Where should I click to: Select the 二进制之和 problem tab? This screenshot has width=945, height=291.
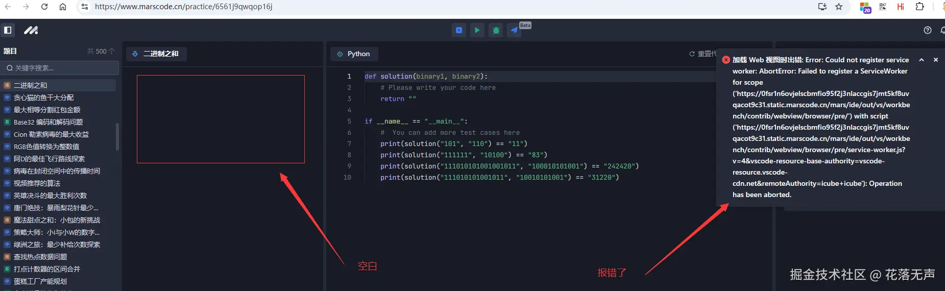(156, 54)
